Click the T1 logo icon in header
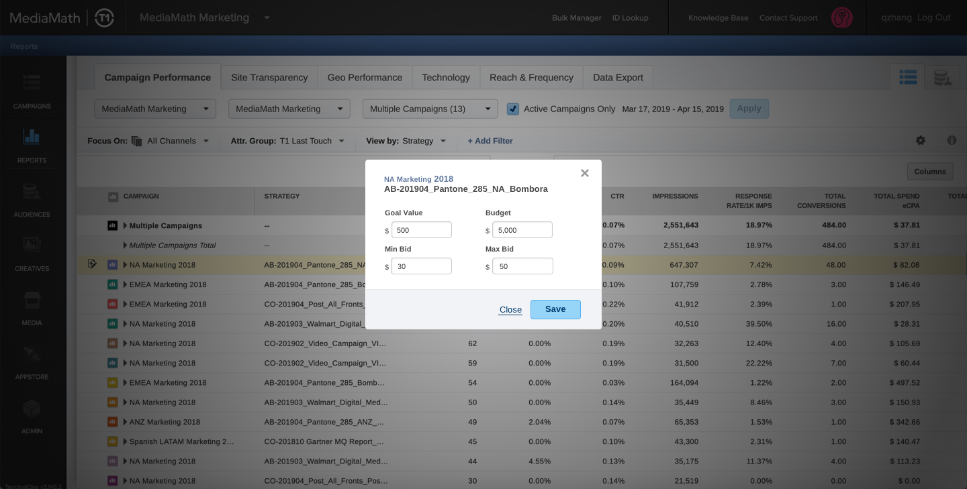This screenshot has height=489, width=967. pyautogui.click(x=104, y=17)
